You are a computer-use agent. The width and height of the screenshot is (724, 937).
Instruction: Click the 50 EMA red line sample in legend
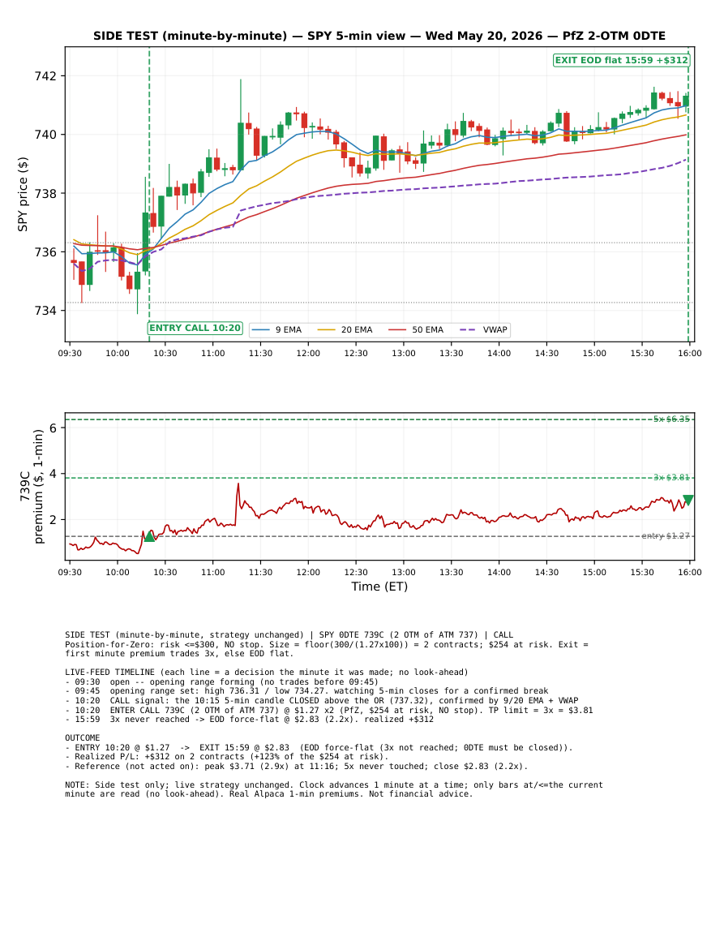(398, 330)
